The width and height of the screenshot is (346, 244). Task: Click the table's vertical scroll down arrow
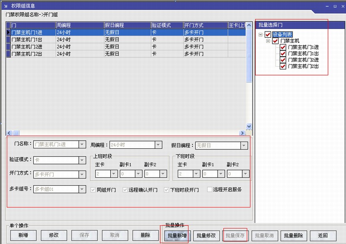click(249, 126)
